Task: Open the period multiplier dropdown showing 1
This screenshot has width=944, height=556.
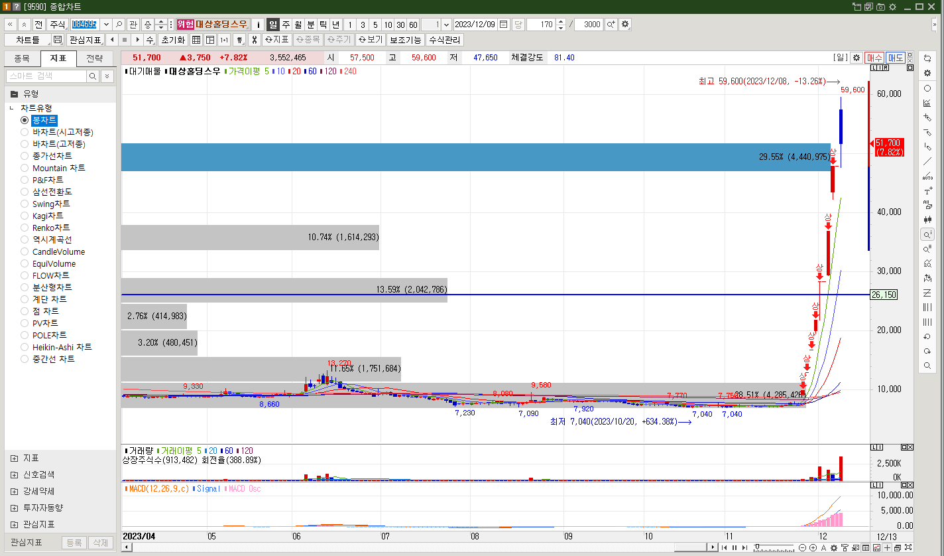Action: (445, 25)
